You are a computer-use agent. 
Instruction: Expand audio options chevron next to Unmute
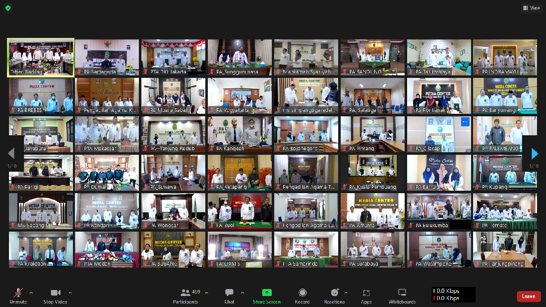pos(31,293)
